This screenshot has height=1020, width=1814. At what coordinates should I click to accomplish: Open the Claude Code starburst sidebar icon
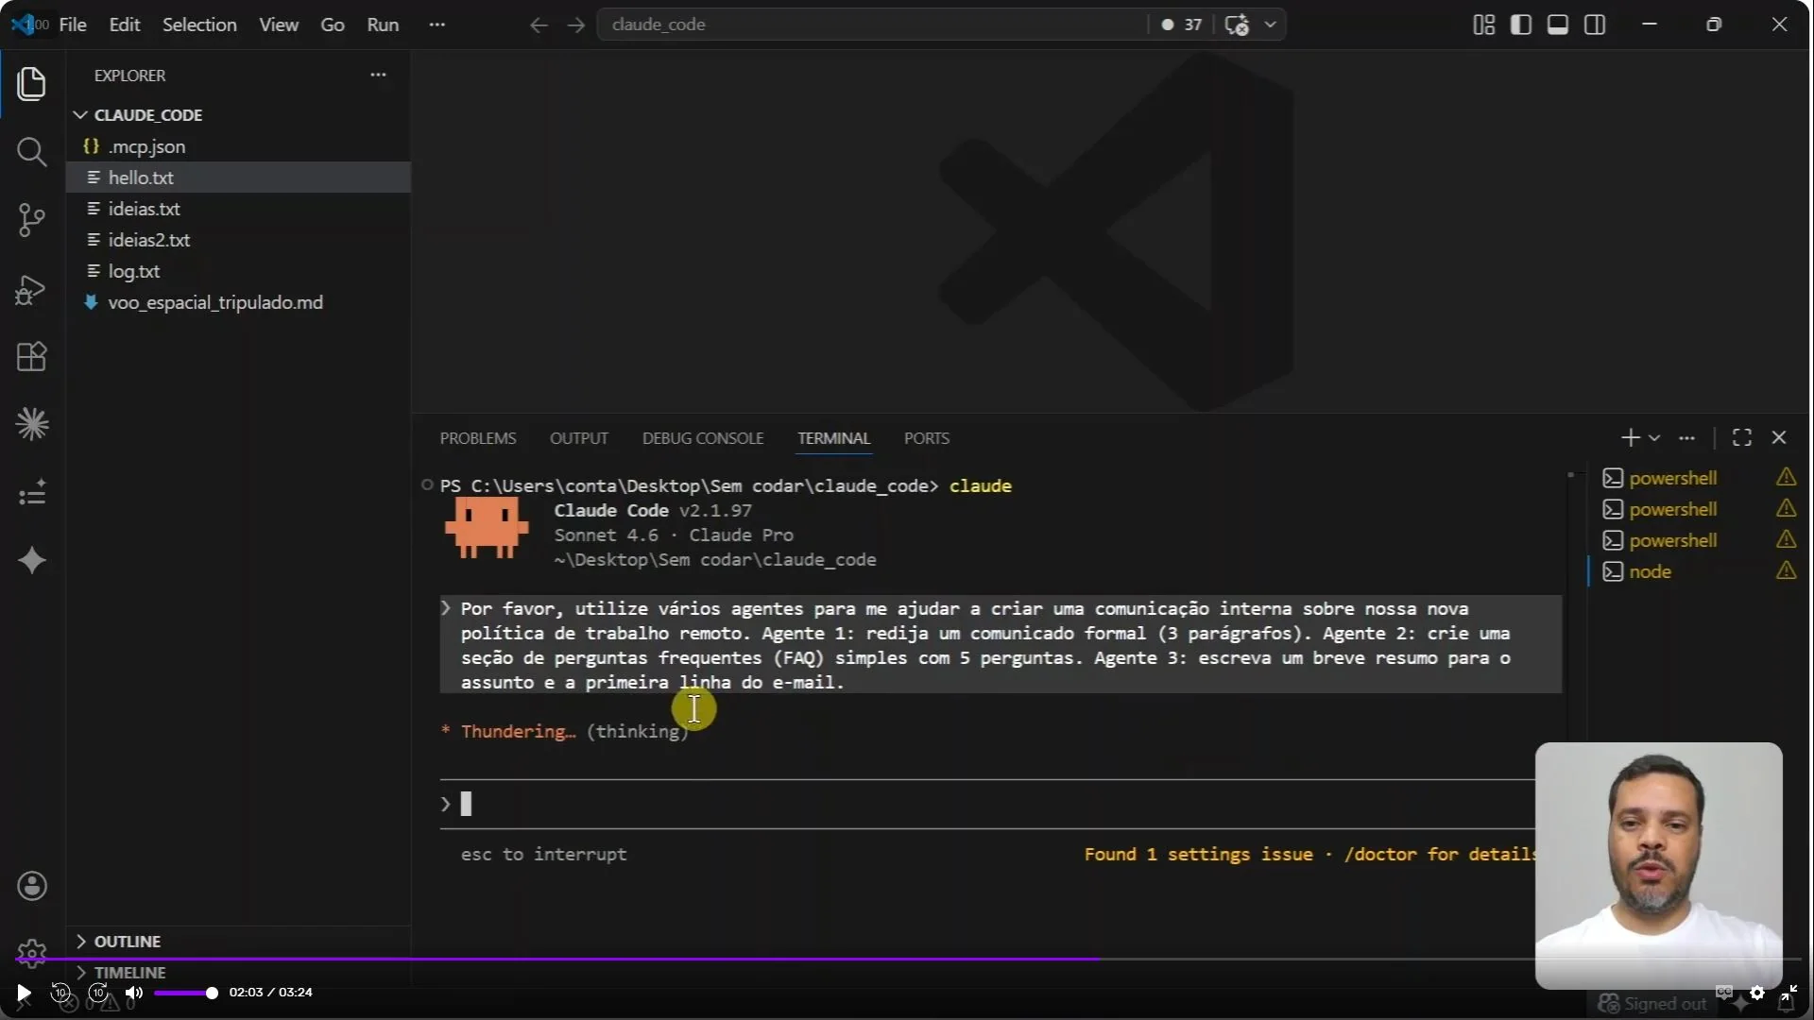[x=32, y=425]
